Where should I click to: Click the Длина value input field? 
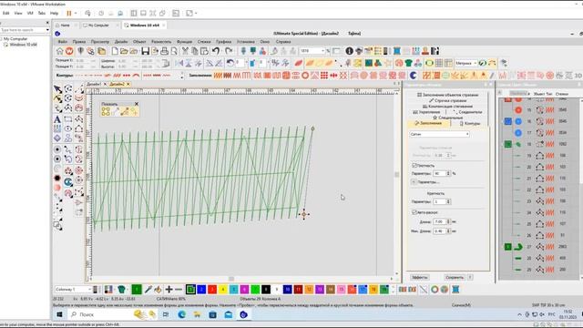click(439, 221)
